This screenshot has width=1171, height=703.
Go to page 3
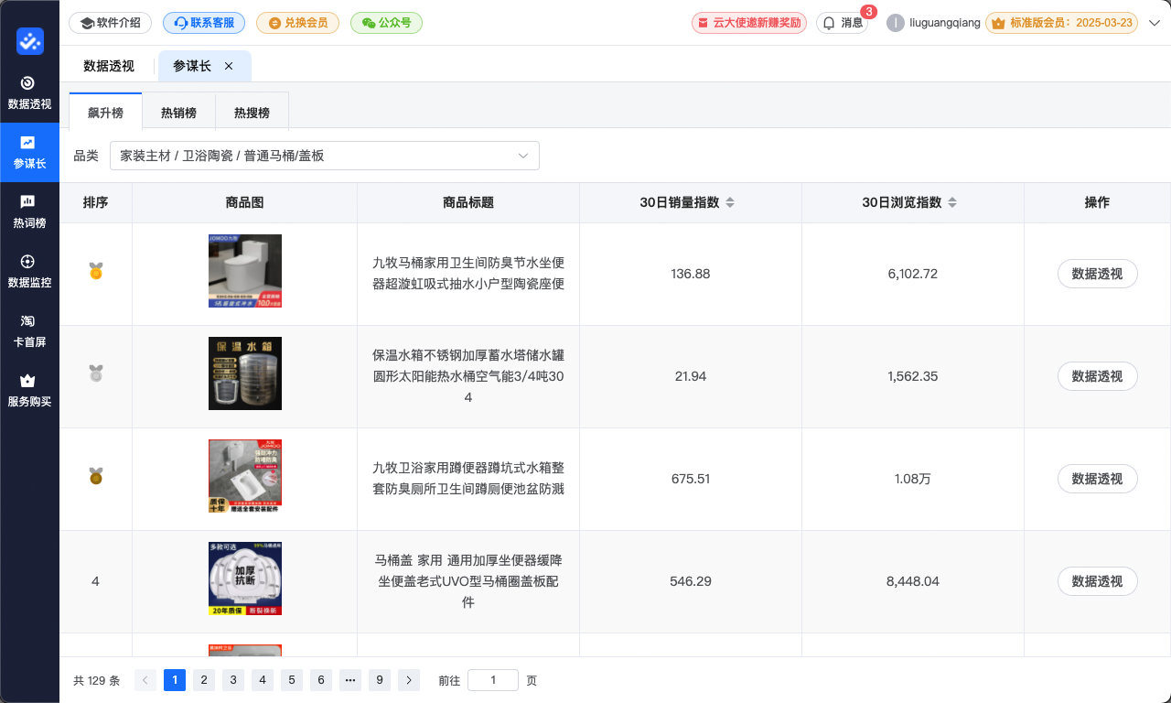[233, 680]
